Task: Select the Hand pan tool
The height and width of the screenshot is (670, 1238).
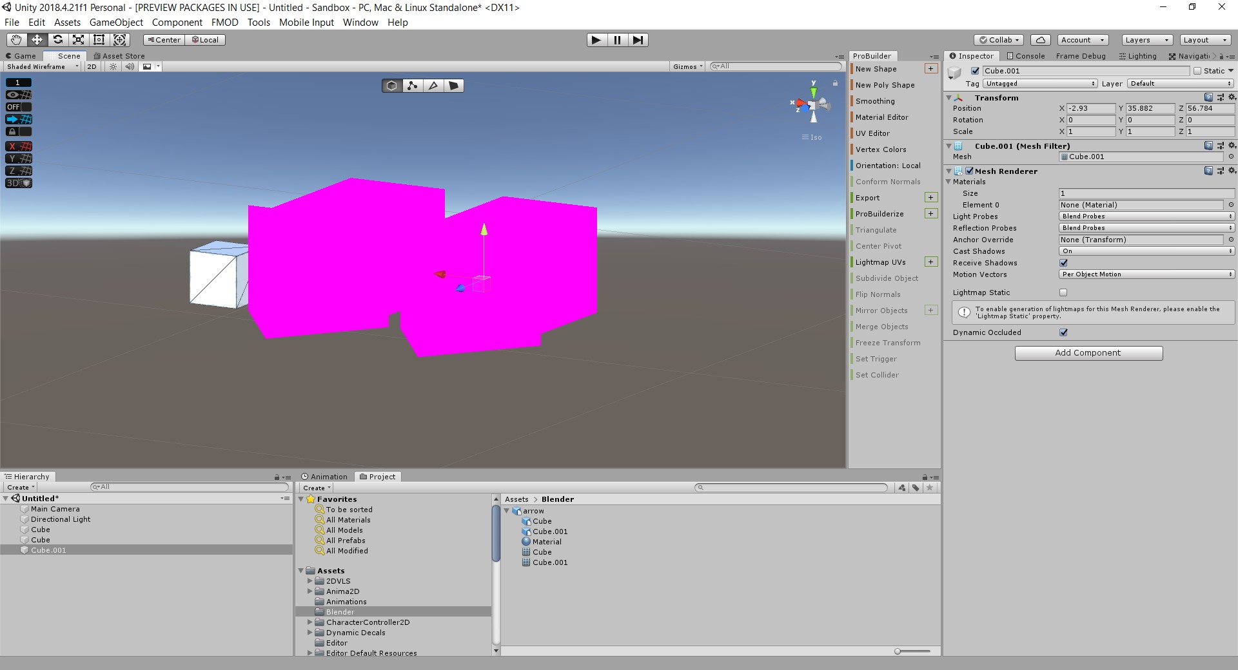Action: pyautogui.click(x=15, y=39)
